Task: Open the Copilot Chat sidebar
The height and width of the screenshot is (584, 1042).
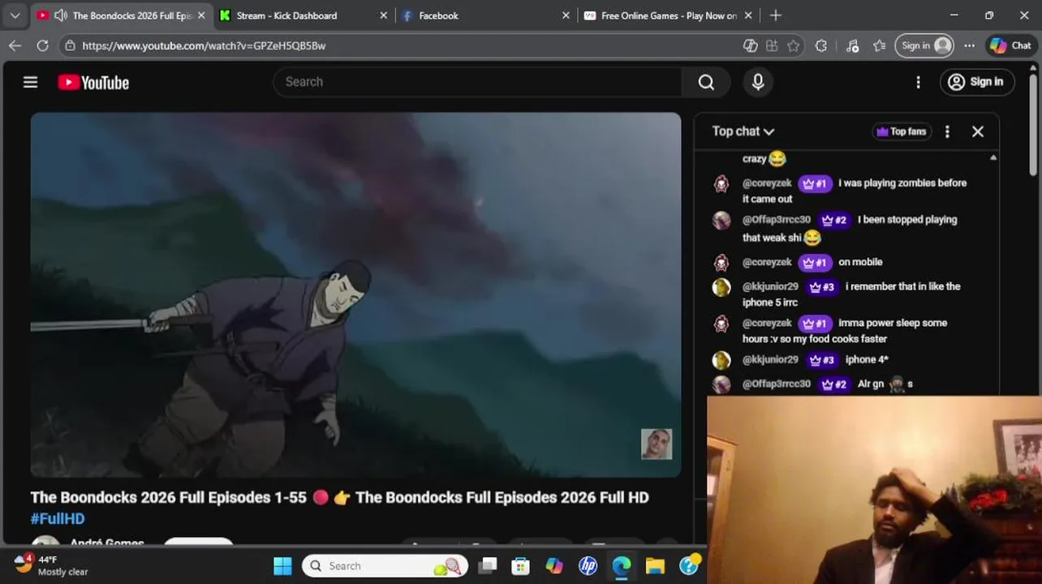Action: click(1011, 45)
